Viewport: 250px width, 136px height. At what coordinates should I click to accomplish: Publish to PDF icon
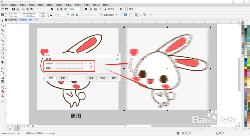(66, 9)
